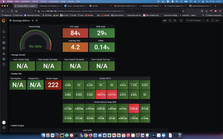Screen dimensions: 223x139
Task: Click the Add panel icon in toolbar
Action: click(x=164, y=21)
